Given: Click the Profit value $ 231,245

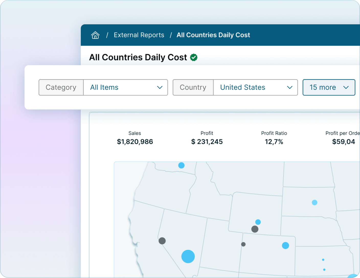Looking at the screenshot, I should [207, 142].
